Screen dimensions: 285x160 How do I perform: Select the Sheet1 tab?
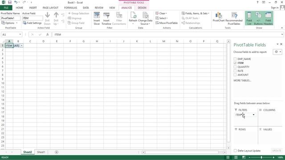[x=41, y=152]
